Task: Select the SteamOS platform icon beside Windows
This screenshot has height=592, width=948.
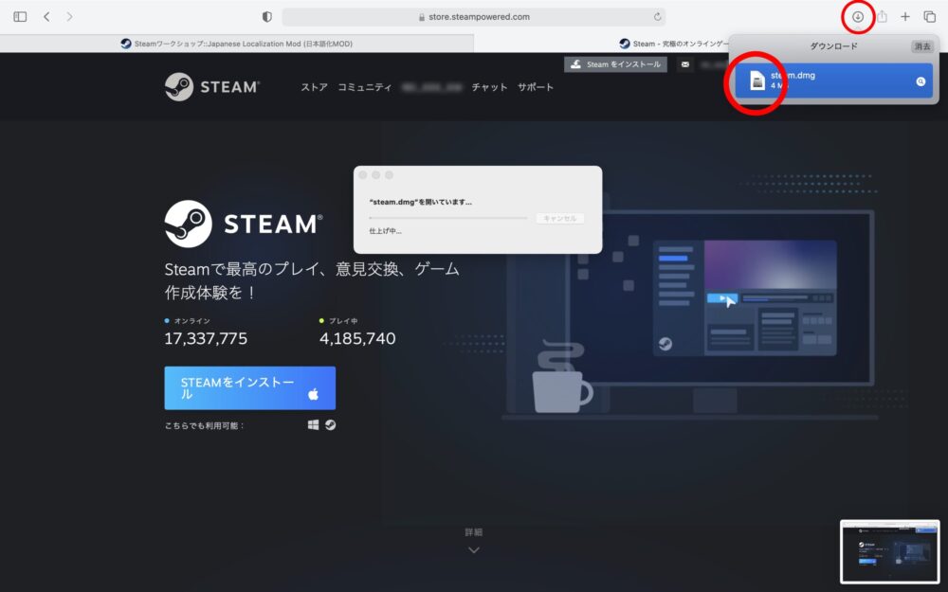Action: tap(330, 425)
